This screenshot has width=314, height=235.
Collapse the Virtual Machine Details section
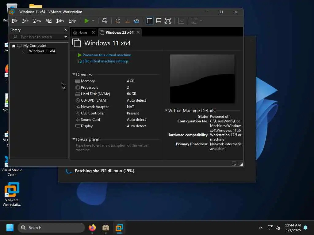166,110
